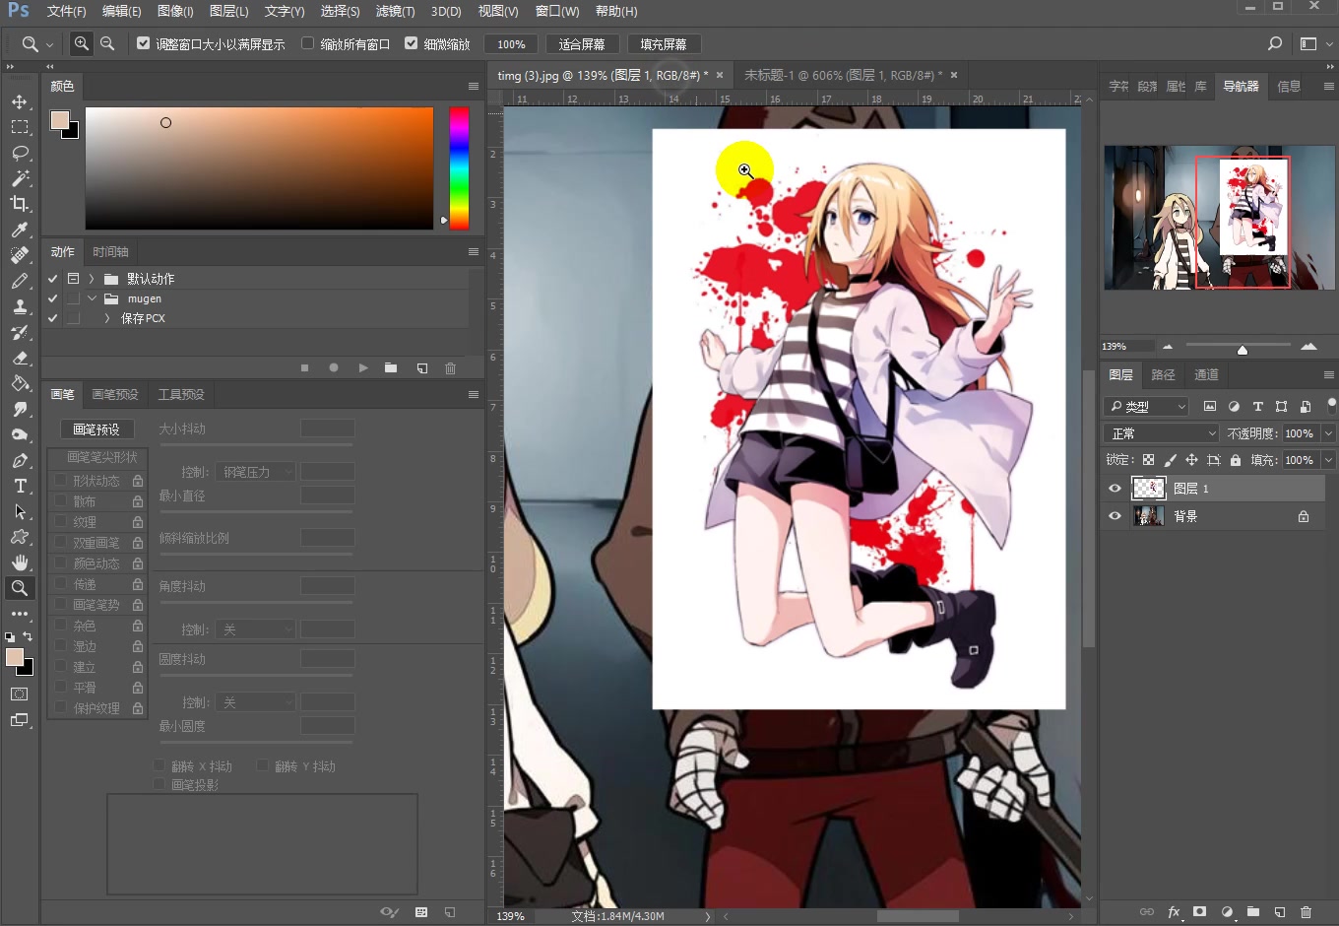This screenshot has height=926, width=1339.
Task: Toggle the 保存 PCX action checkmark
Action: click(53, 318)
